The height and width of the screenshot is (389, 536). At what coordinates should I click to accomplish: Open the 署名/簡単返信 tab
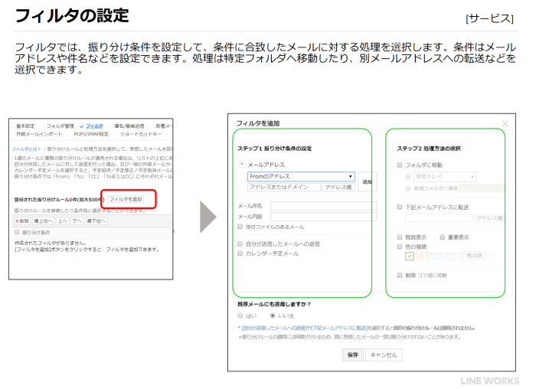point(129,126)
